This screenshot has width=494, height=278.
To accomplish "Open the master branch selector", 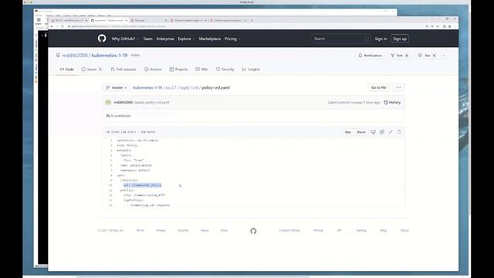I will click(x=117, y=87).
